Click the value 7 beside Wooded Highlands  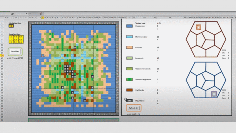(157, 79)
